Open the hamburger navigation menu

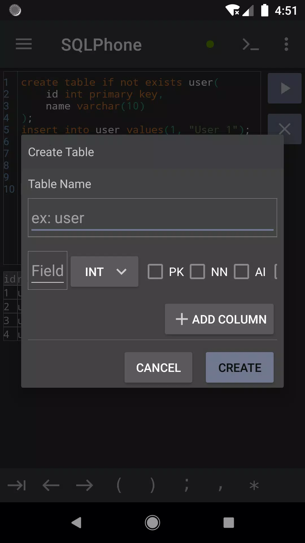click(24, 44)
